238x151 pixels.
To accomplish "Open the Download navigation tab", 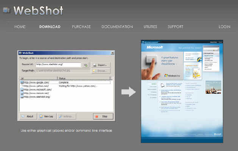I will pyautogui.click(x=50, y=27).
